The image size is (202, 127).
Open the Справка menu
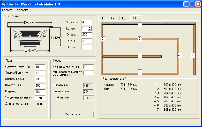23,10
